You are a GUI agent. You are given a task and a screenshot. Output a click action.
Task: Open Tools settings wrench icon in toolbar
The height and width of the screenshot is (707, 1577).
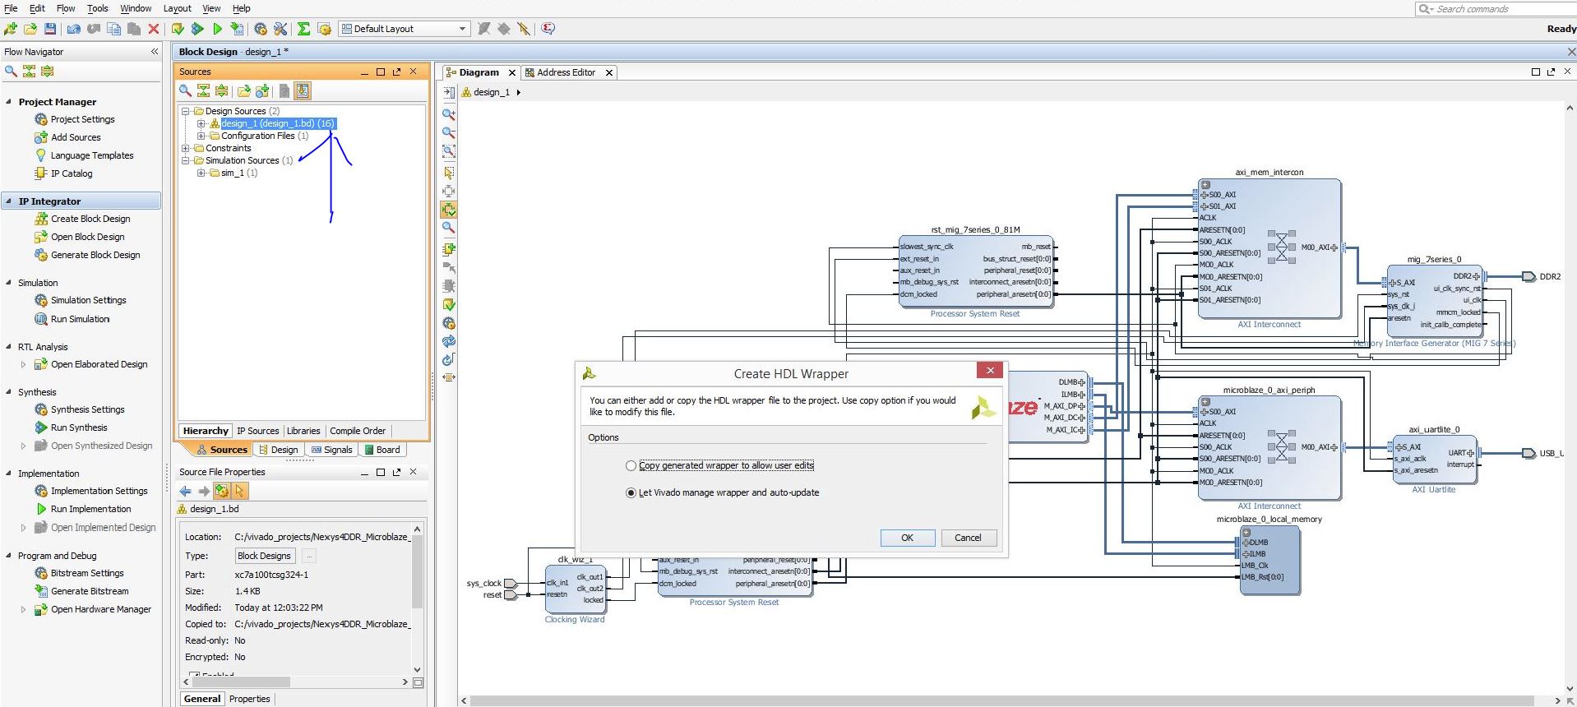pyautogui.click(x=280, y=29)
